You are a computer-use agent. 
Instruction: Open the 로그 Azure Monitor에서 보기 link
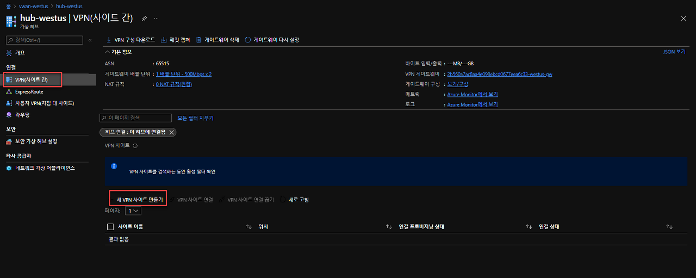point(473,104)
